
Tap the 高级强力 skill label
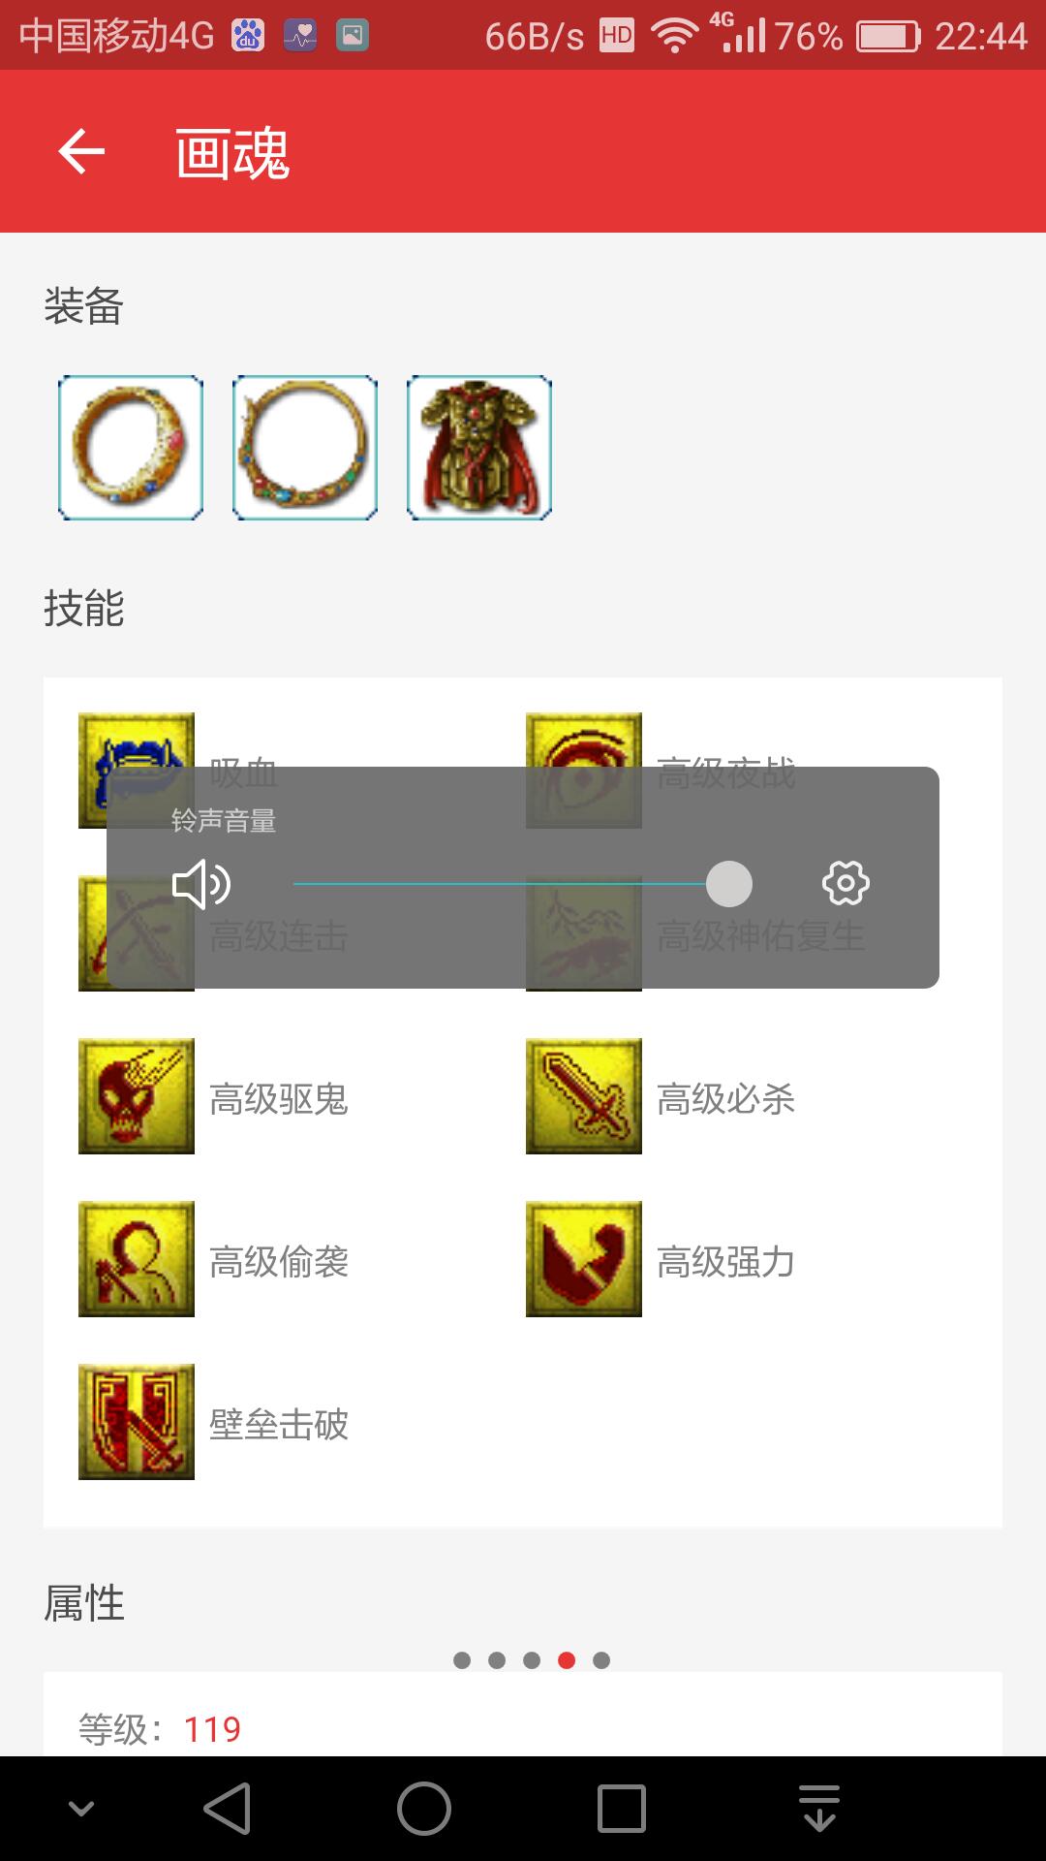pos(725,1262)
